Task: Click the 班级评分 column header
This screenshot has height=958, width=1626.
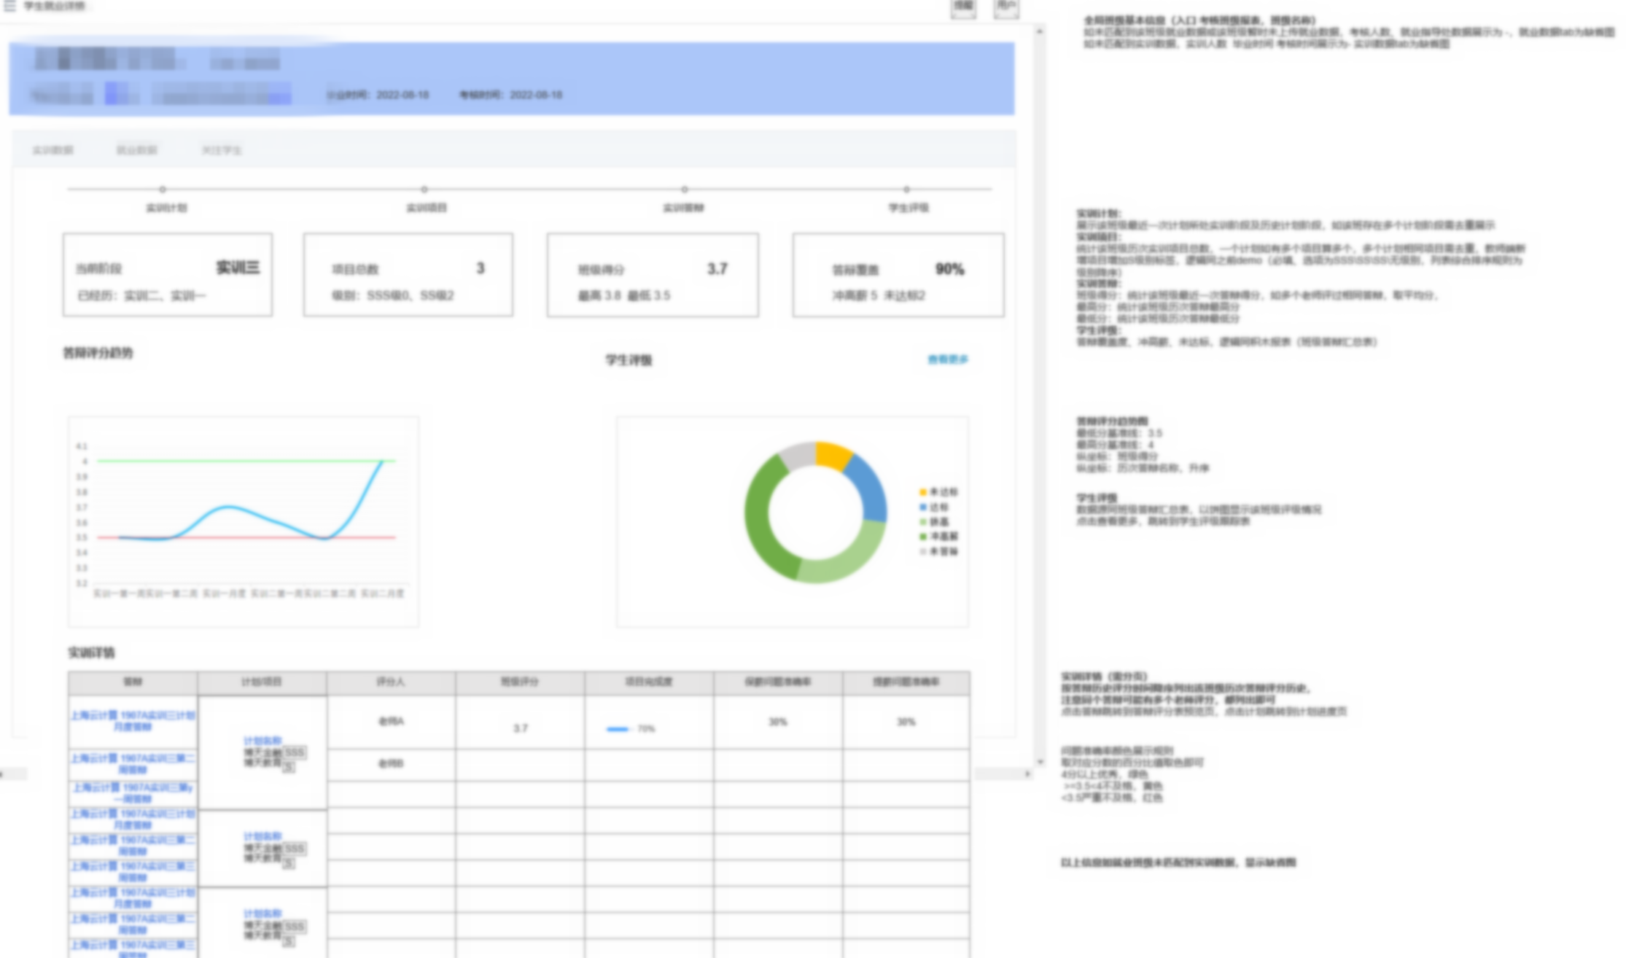Action: pos(520,682)
